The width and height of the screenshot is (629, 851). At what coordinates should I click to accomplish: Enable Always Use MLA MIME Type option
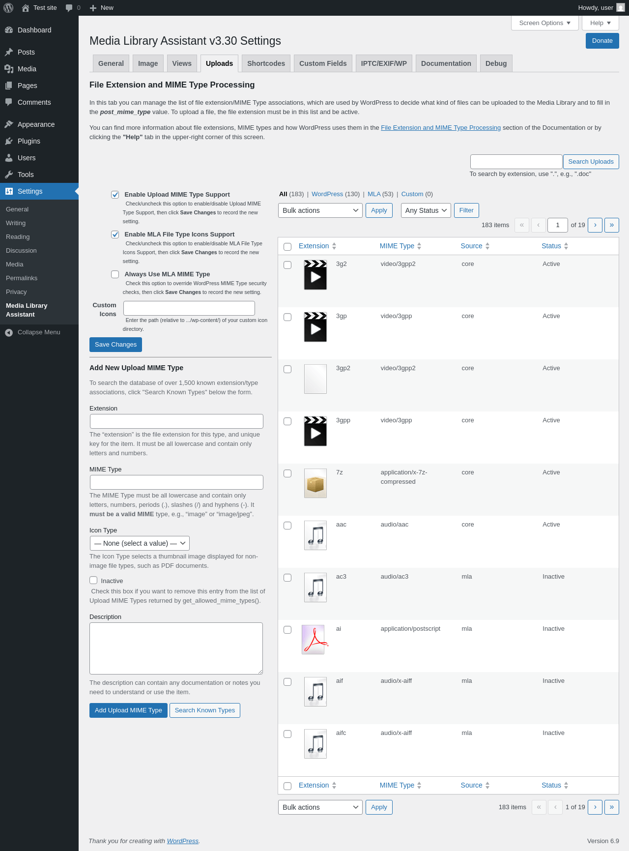(115, 274)
